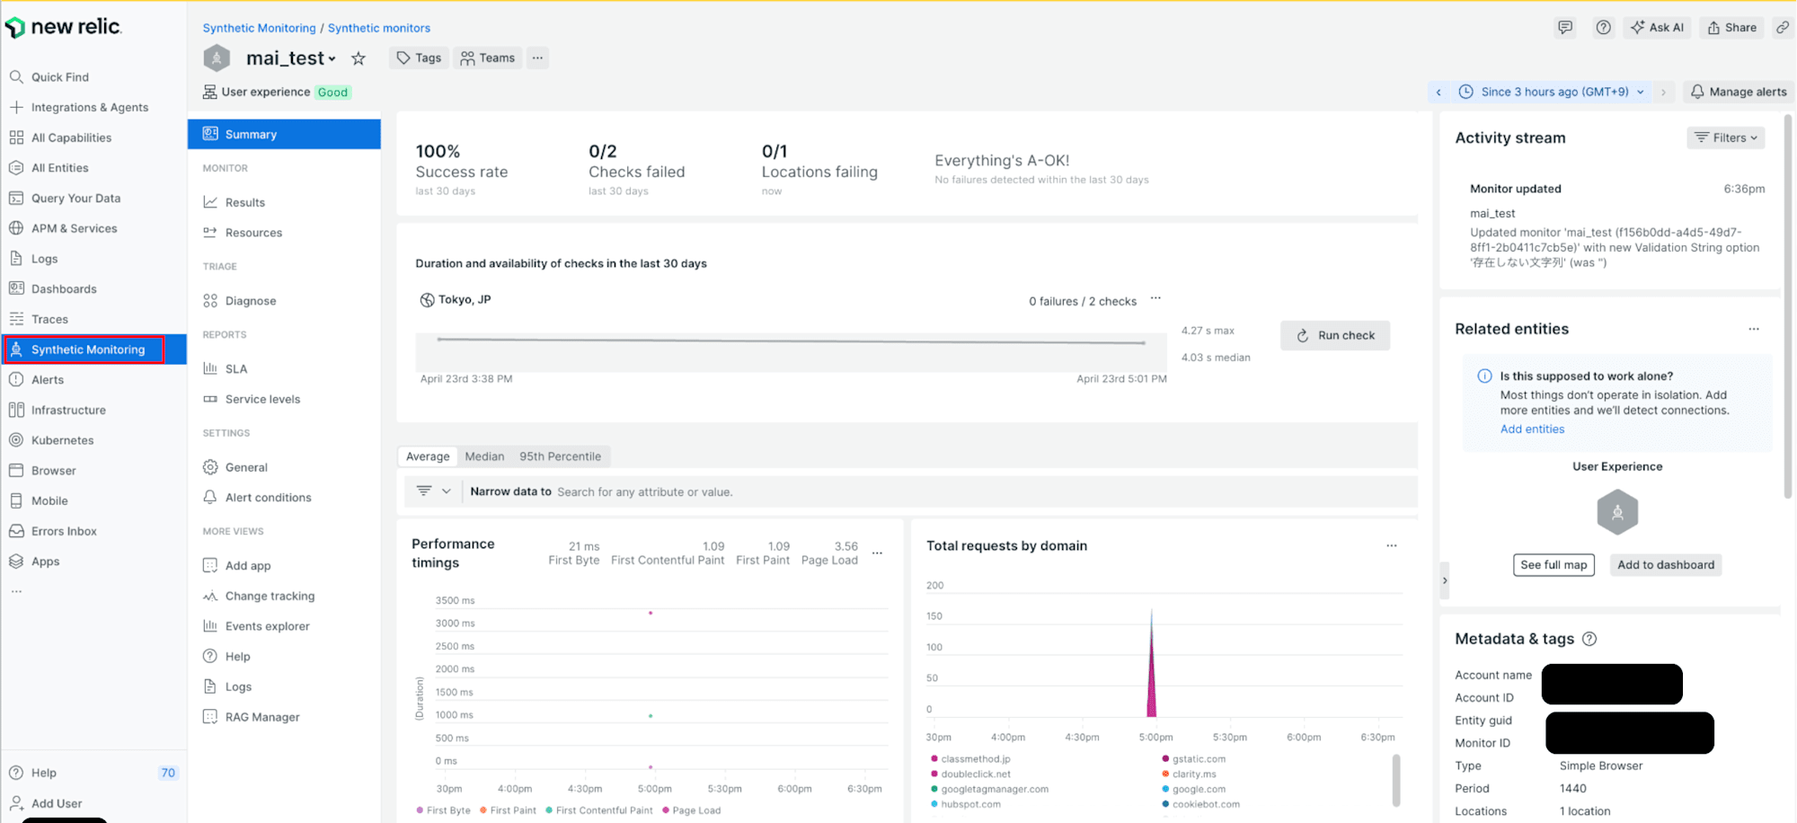The height and width of the screenshot is (823, 1797).
Task: Collapse right panel with side arrow
Action: [x=1445, y=580]
